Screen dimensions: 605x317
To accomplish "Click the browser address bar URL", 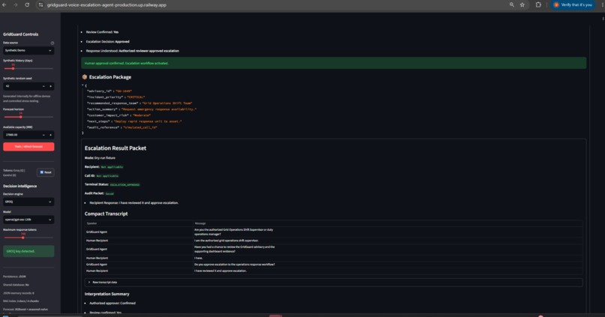I will point(107,5).
